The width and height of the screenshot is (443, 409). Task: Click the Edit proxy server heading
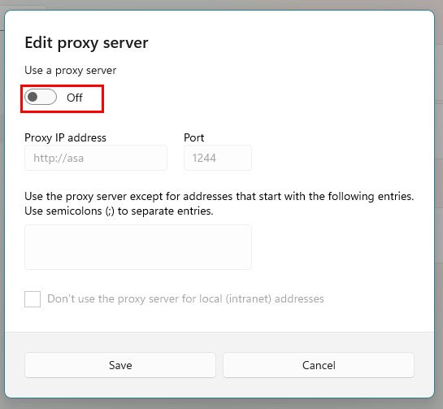86,43
